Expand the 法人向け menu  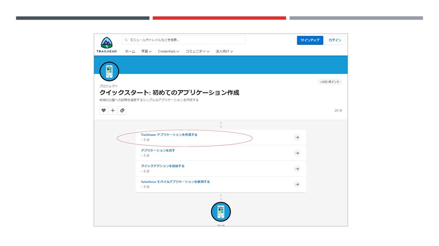(x=224, y=51)
